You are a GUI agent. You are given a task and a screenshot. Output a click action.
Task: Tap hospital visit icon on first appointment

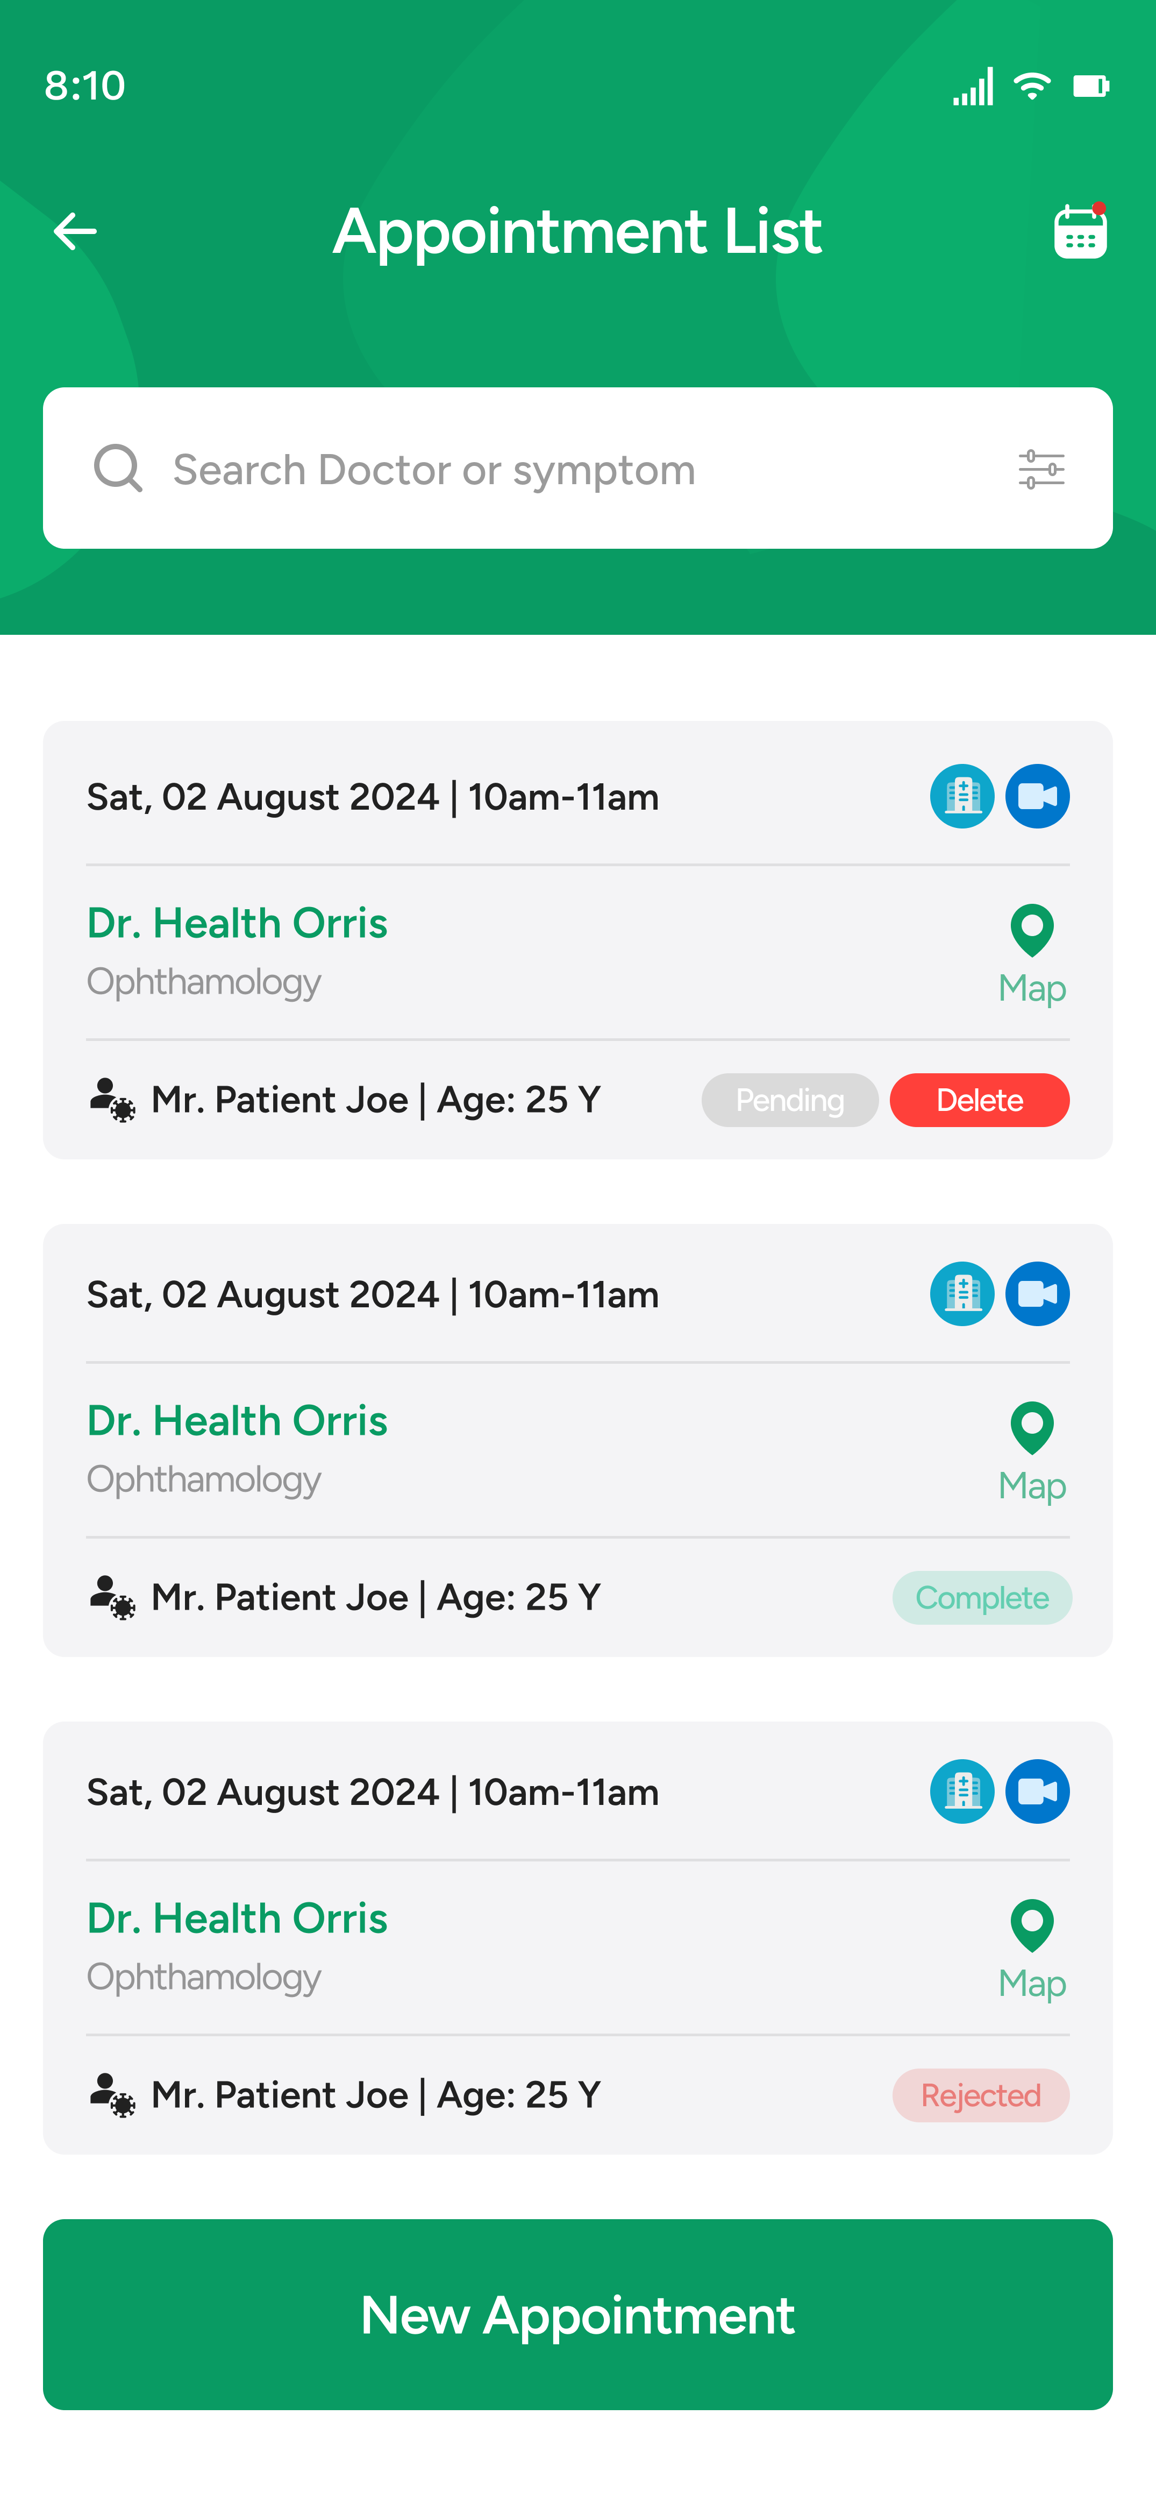tap(961, 796)
